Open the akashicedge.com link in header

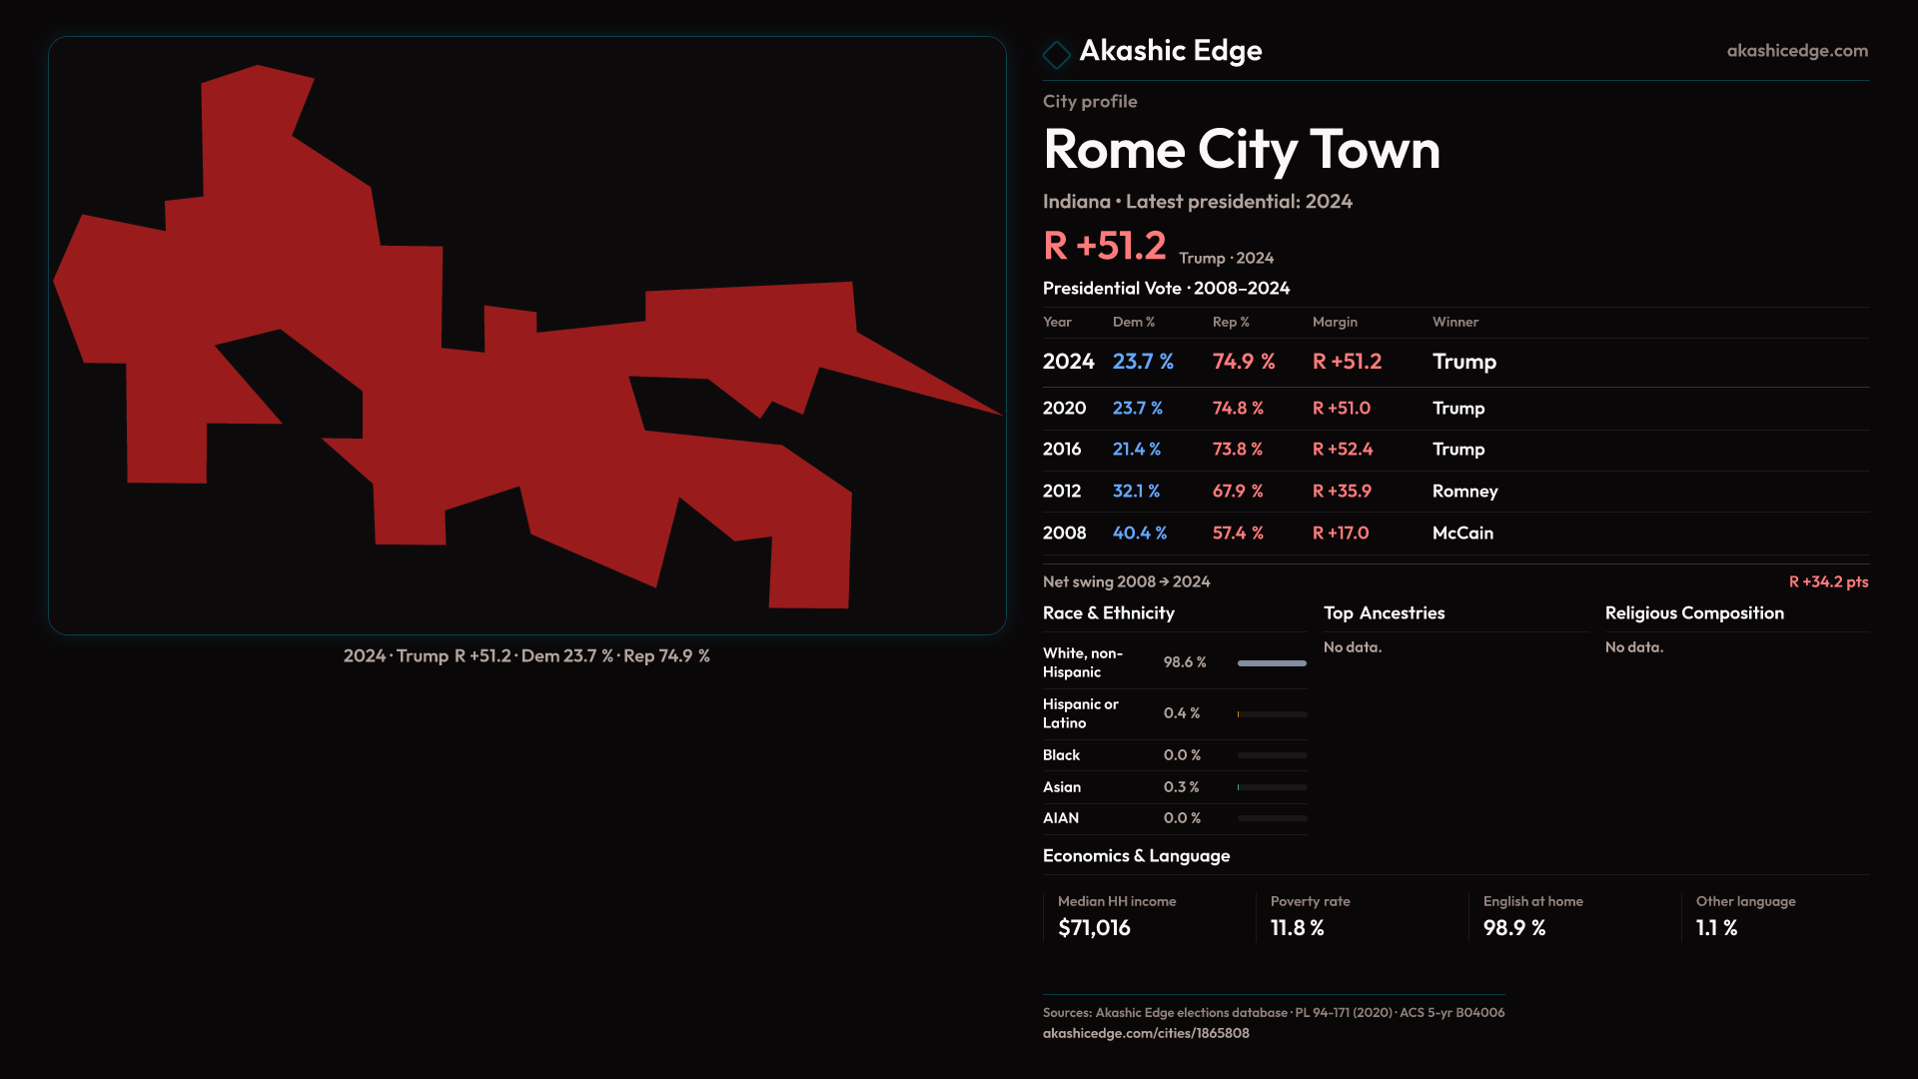1796,51
